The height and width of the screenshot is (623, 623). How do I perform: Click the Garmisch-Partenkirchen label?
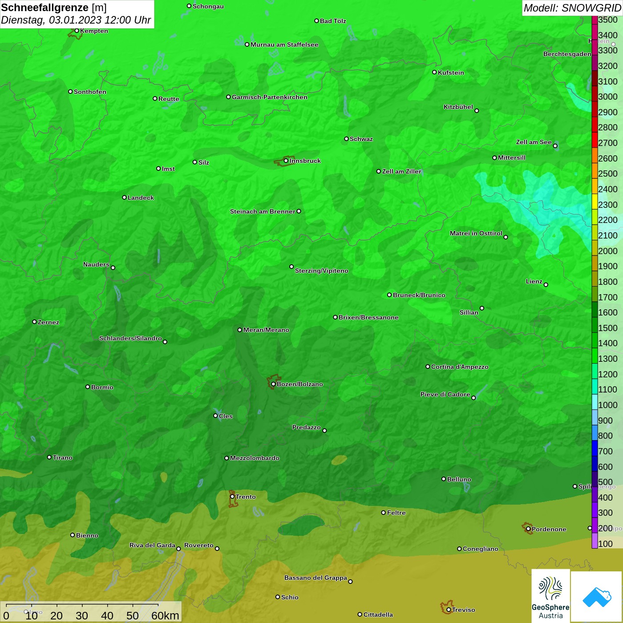tap(270, 97)
